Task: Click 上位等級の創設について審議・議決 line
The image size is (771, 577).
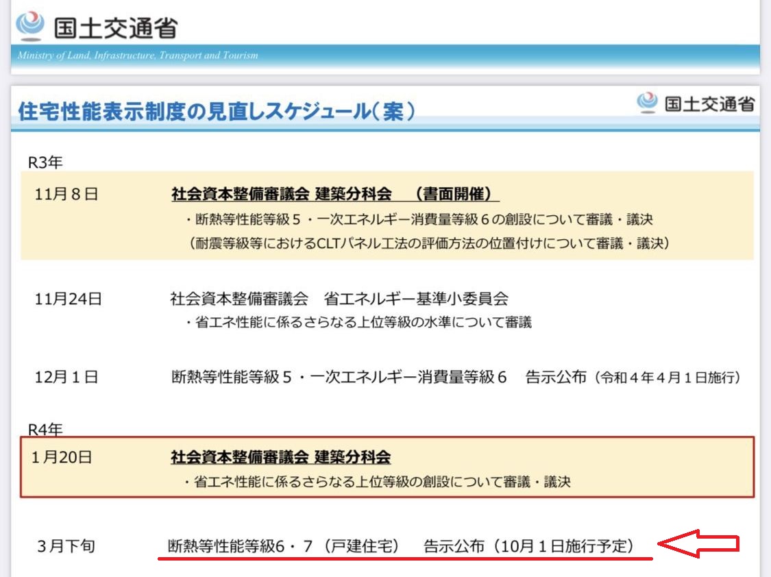Action: 377,482
